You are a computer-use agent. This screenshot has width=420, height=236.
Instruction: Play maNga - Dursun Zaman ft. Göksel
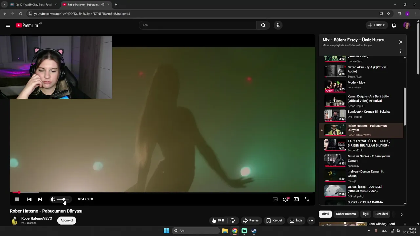tap(361, 176)
